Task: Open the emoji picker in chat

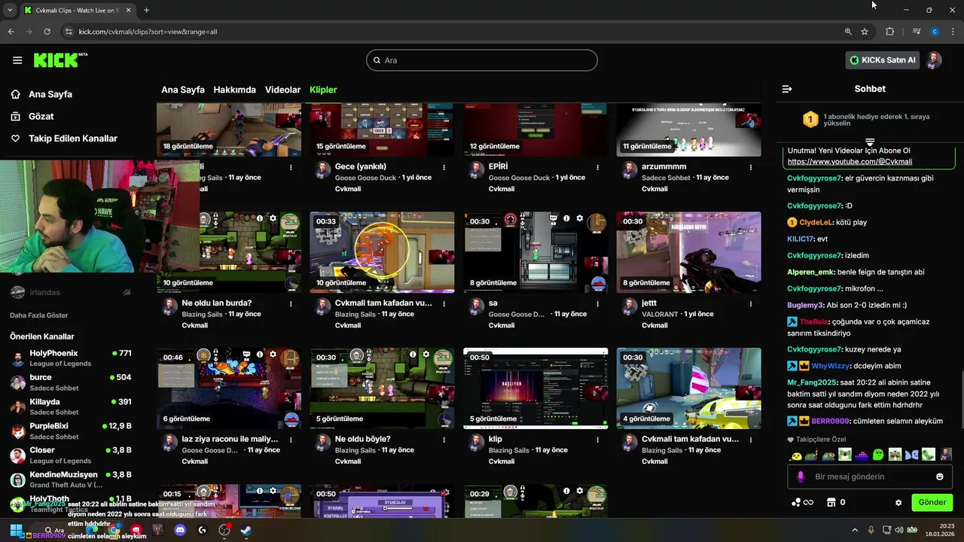Action: point(939,477)
